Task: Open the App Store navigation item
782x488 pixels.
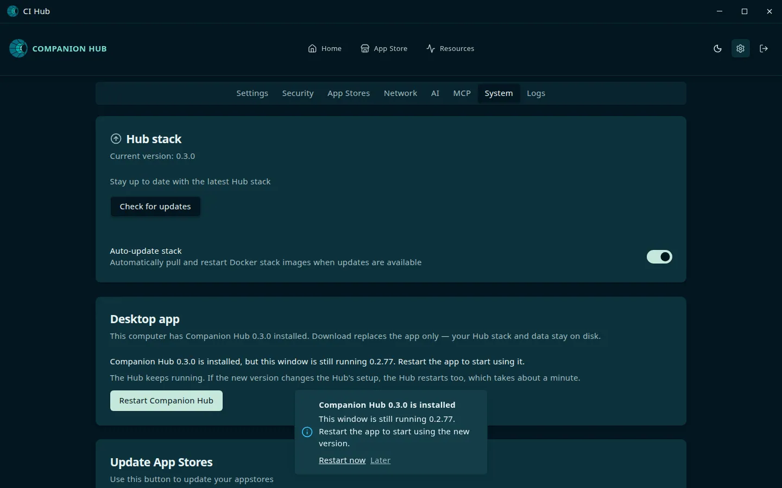Action: pyautogui.click(x=384, y=49)
